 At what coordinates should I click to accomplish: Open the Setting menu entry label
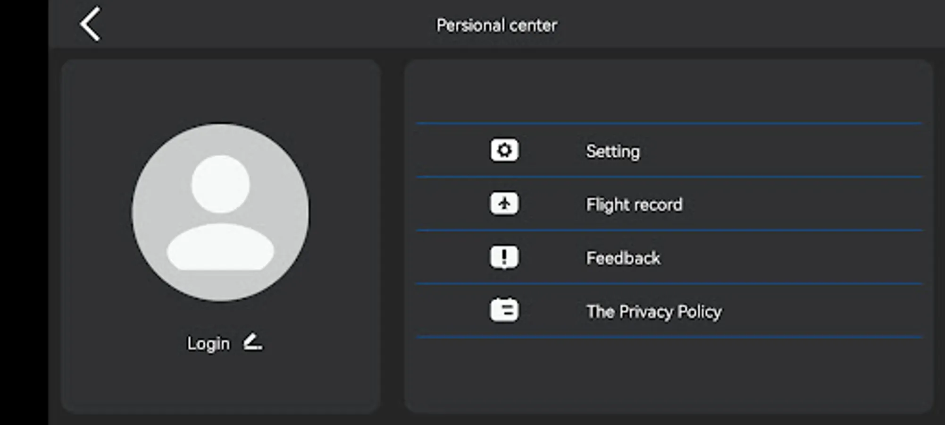pos(613,152)
